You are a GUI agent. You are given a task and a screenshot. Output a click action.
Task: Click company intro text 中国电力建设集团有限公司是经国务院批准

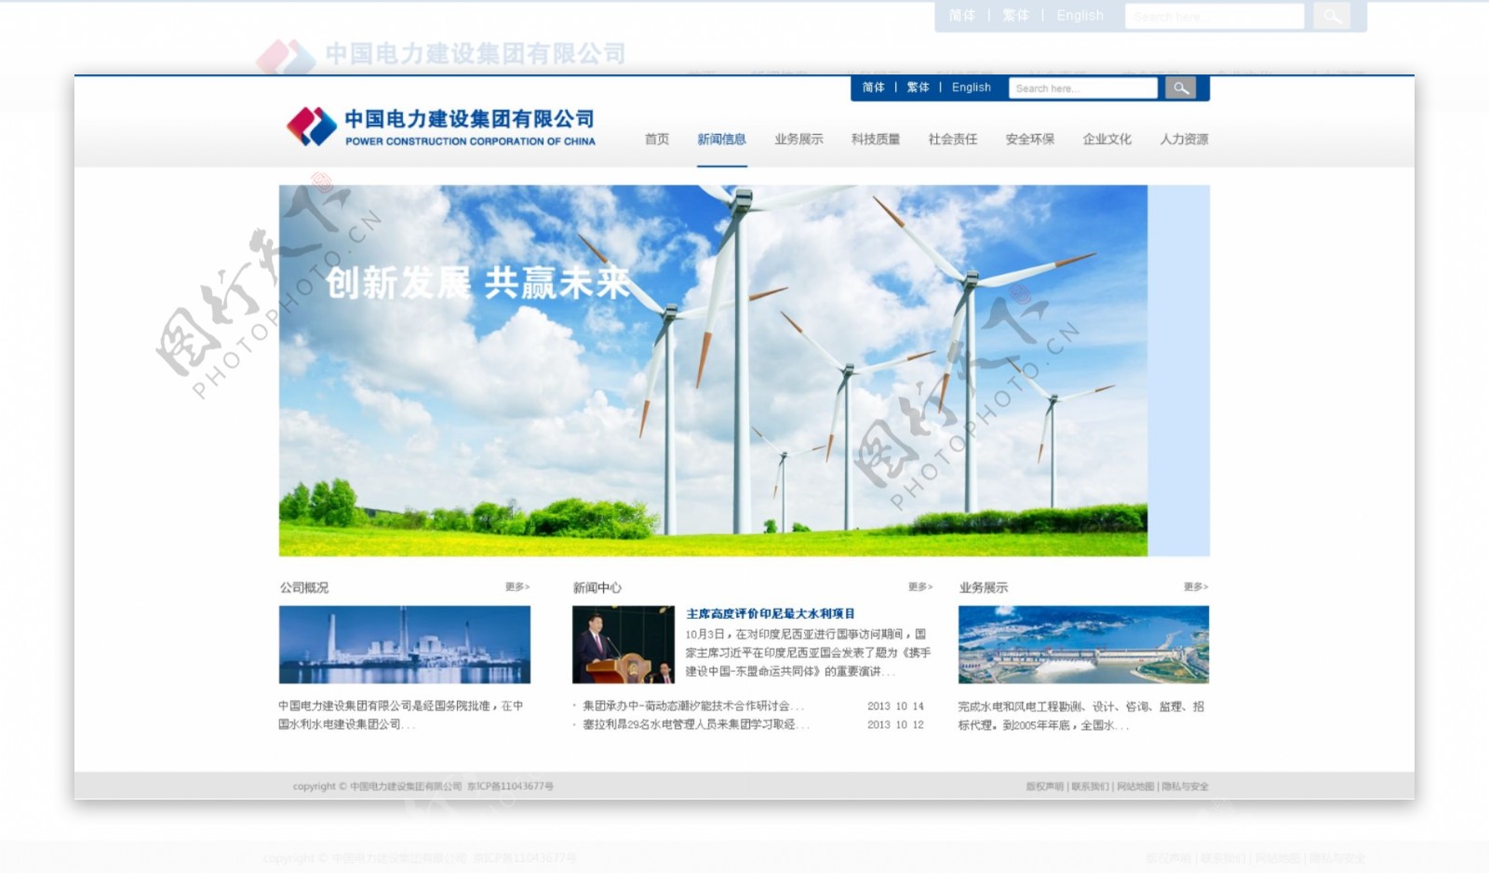click(x=401, y=716)
